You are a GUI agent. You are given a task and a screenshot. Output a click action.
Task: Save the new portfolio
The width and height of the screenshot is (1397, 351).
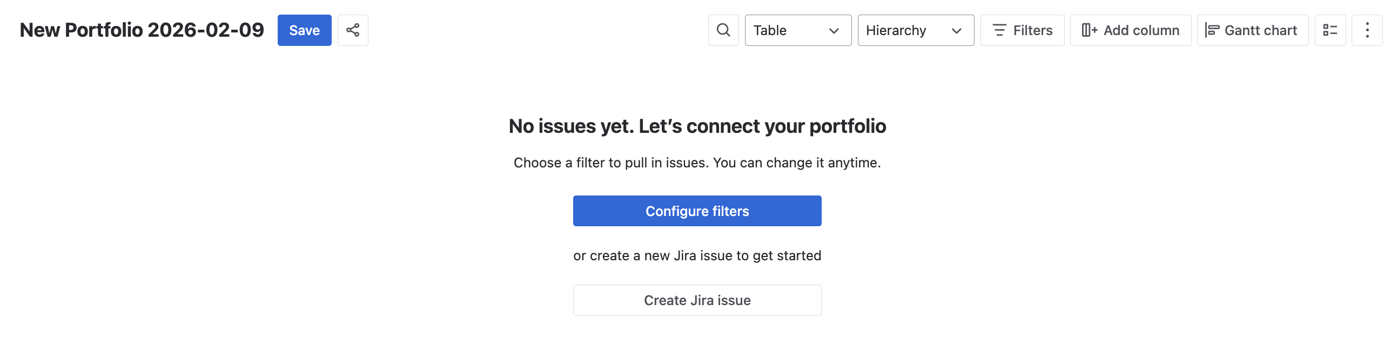pyautogui.click(x=304, y=30)
